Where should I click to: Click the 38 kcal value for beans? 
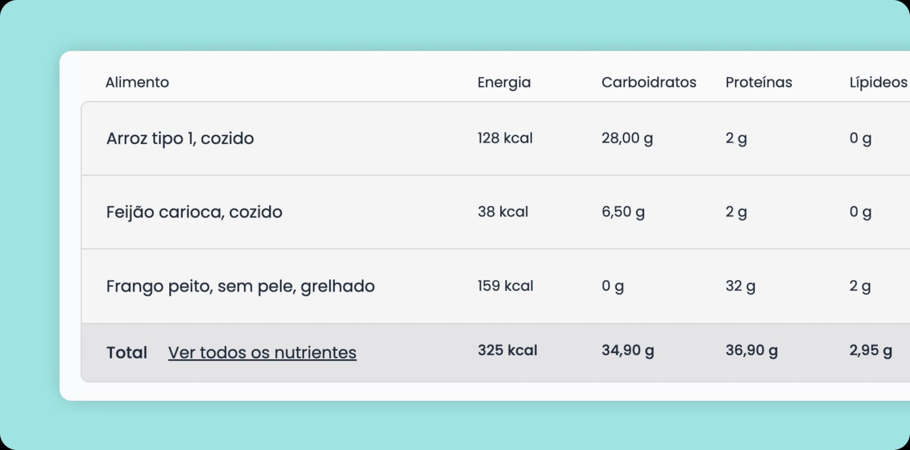(x=502, y=212)
